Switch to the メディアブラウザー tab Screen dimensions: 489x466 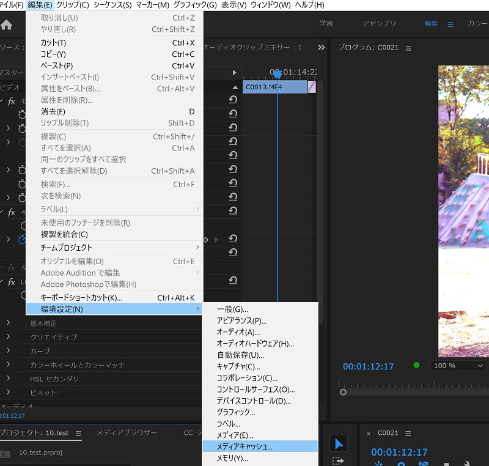[127, 433]
